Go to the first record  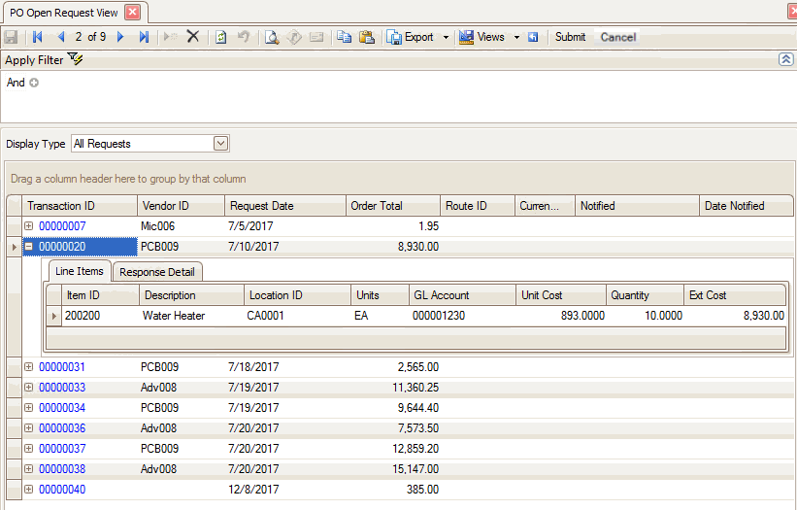pos(38,37)
